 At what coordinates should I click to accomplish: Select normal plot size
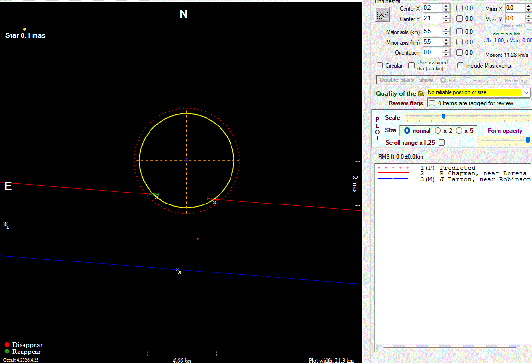pyautogui.click(x=407, y=130)
